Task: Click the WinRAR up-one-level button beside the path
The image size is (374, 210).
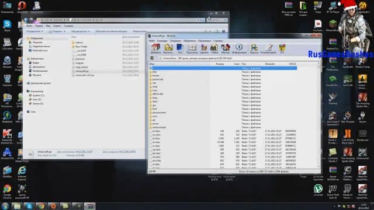Action: point(152,58)
